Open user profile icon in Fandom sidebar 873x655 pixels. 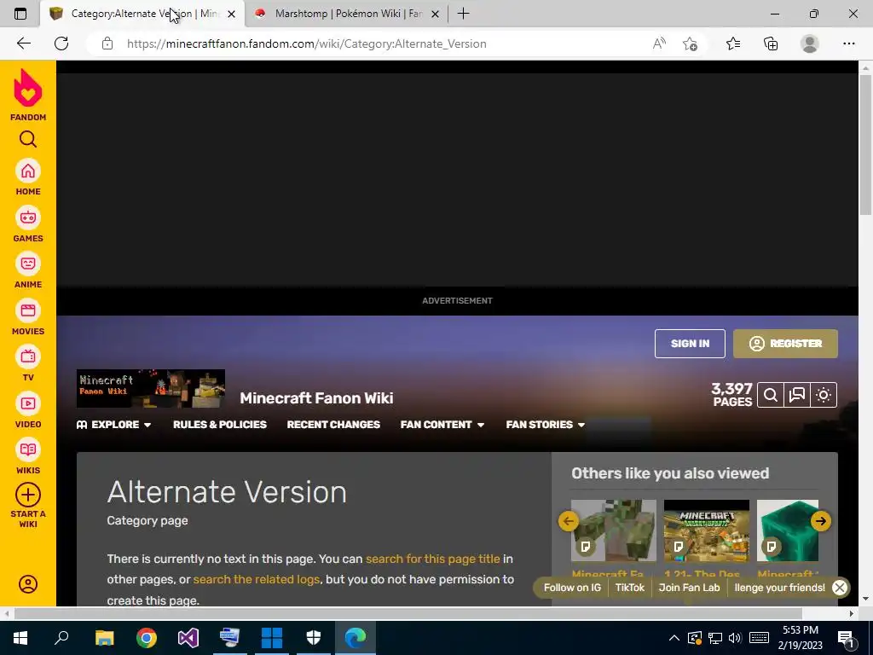click(x=28, y=584)
